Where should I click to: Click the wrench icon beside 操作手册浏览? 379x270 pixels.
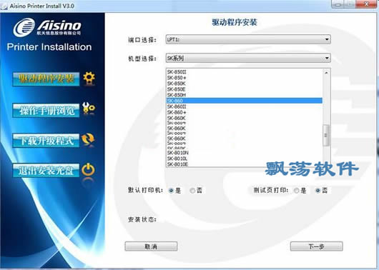point(89,108)
